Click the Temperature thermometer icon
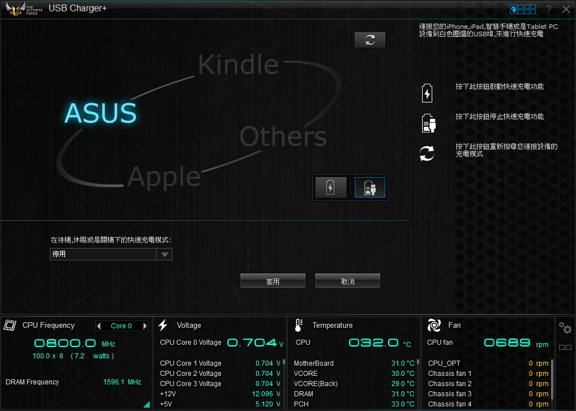This screenshot has width=576, height=411. point(299,325)
